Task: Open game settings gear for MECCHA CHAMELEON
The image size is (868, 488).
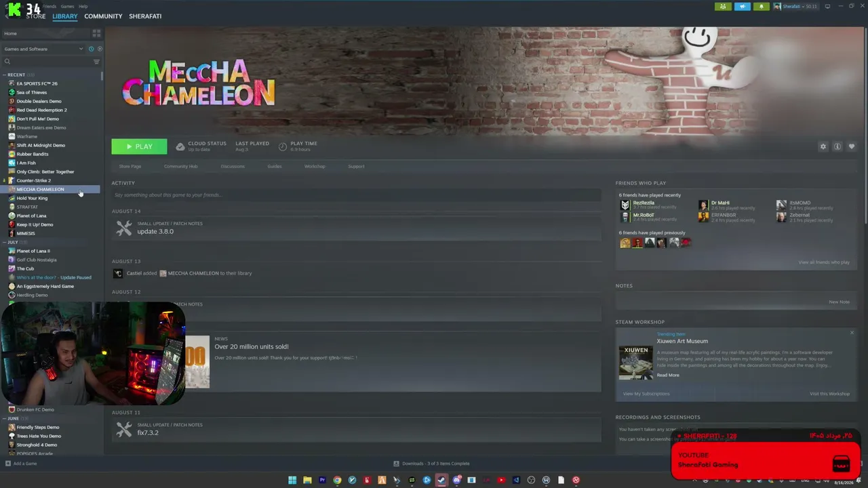Action: point(823,146)
